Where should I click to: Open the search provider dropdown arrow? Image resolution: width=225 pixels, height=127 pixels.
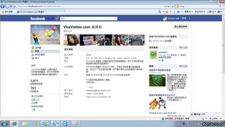(223, 6)
